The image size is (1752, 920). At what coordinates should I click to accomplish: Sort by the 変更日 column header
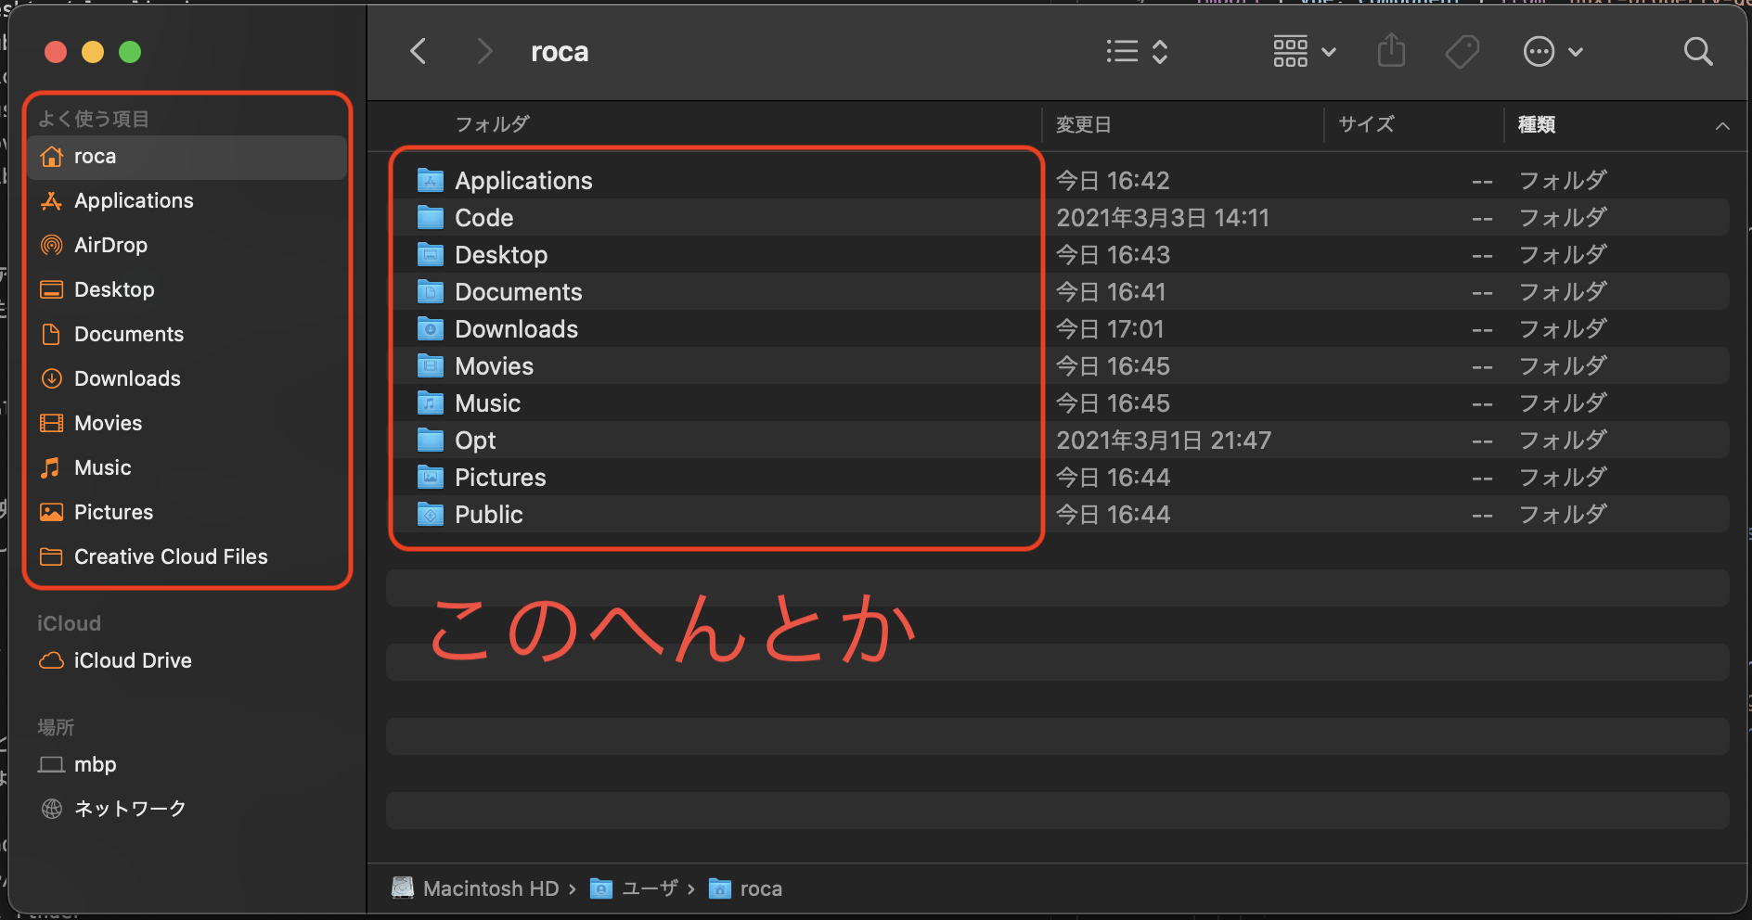1083,124
